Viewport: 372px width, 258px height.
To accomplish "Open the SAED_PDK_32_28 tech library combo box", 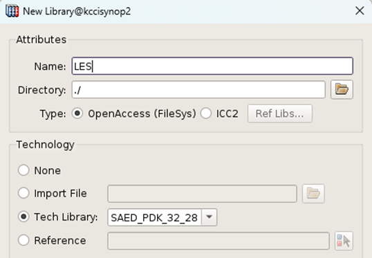I will pyautogui.click(x=162, y=217).
